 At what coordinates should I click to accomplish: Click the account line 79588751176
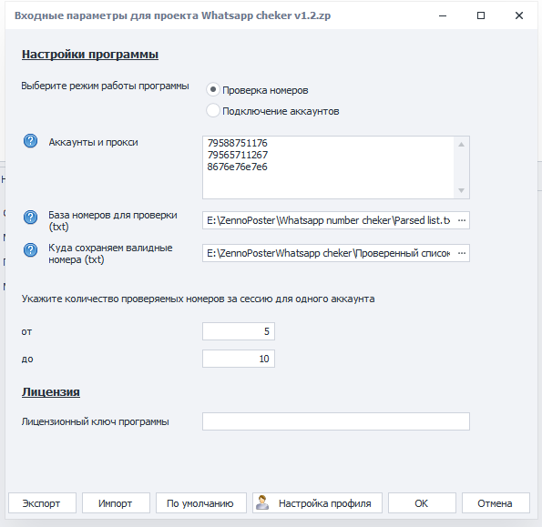(237, 143)
